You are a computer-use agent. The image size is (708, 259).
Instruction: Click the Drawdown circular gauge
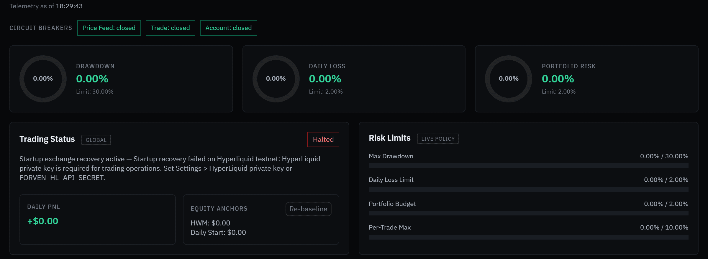[x=43, y=79]
